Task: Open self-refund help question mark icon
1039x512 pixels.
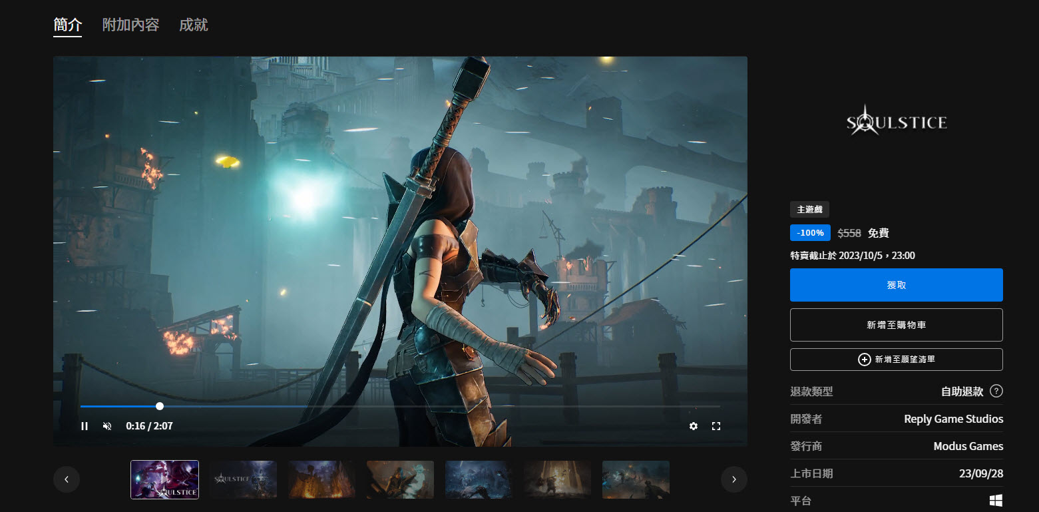Action: pyautogui.click(x=996, y=391)
